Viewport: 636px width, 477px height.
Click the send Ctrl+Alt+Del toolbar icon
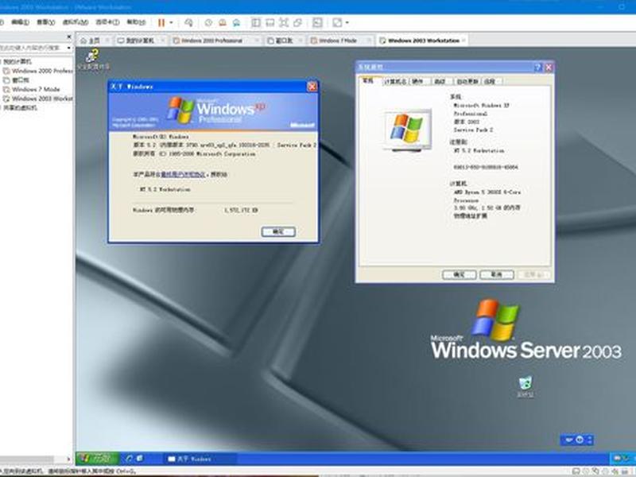click(x=188, y=23)
